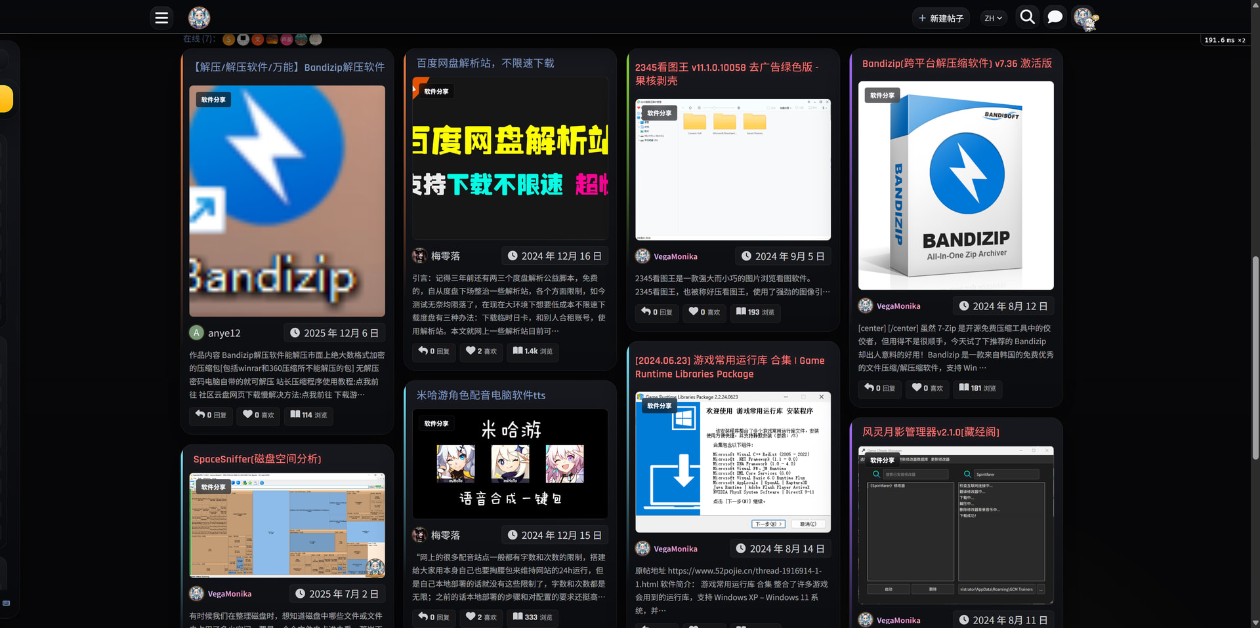Viewport: 1260px width, 628px height.
Task: Like the 百度网盘解析站 post
Action: pos(481,351)
